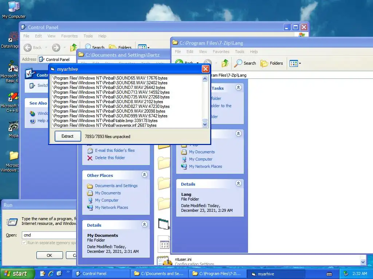Select SOUND827.WAV:47230 bytes line
This screenshot has width=373, height=279.
point(111,106)
